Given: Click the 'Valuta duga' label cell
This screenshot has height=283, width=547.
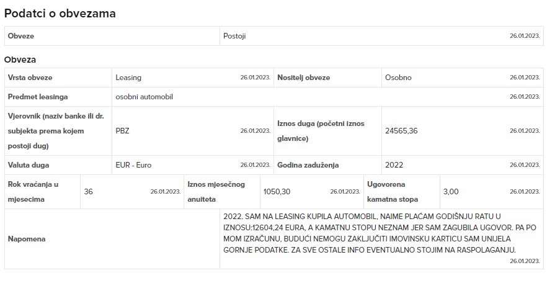Looking at the screenshot, I should click(58, 165).
